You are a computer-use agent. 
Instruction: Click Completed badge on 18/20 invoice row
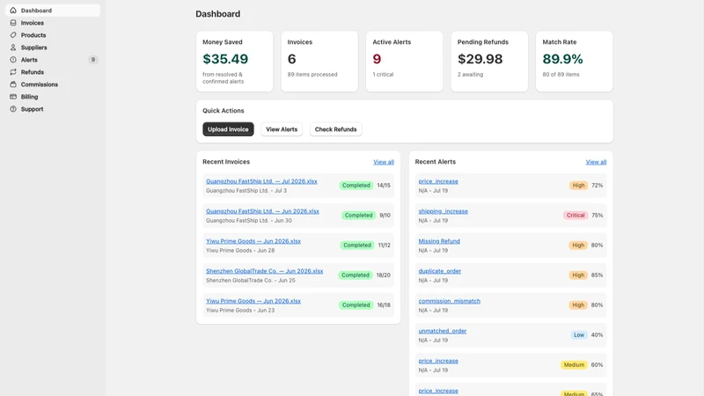356,275
